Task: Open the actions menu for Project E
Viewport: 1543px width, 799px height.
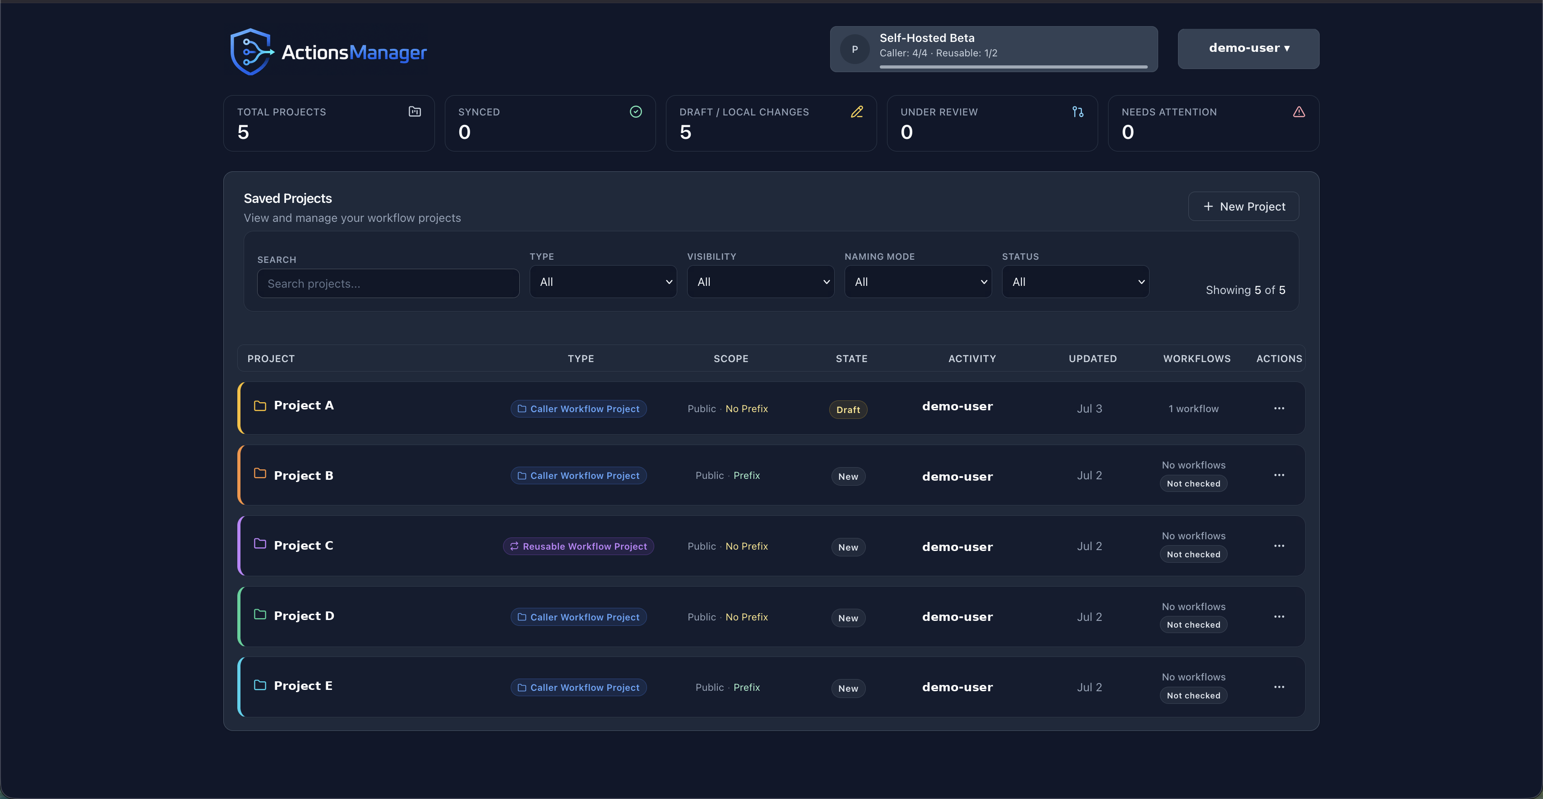Action: point(1279,687)
